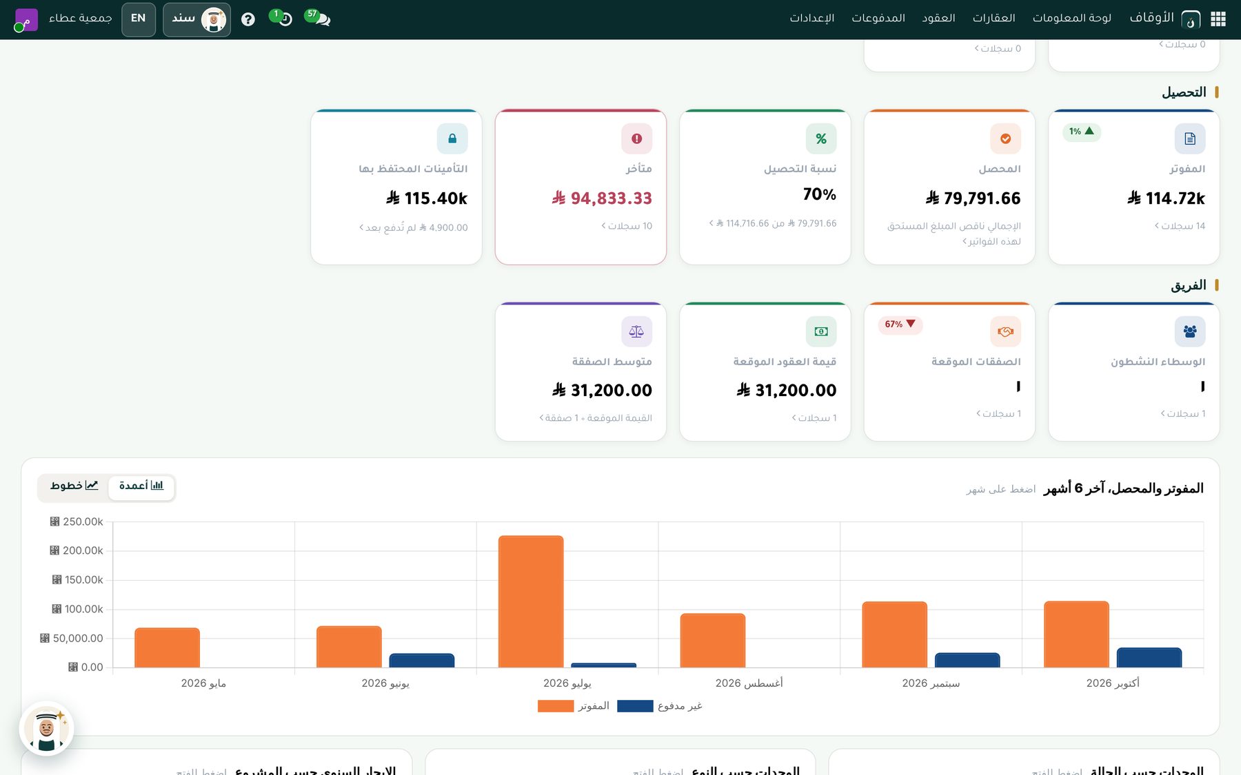Click the help question mark icon
1241x775 pixels.
point(248,19)
